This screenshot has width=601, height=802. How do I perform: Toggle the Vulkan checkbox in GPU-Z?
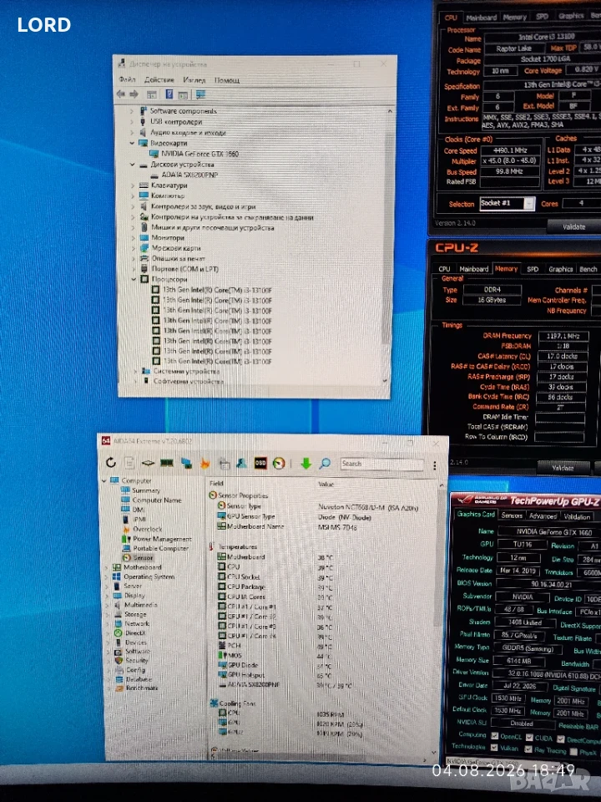[494, 747]
